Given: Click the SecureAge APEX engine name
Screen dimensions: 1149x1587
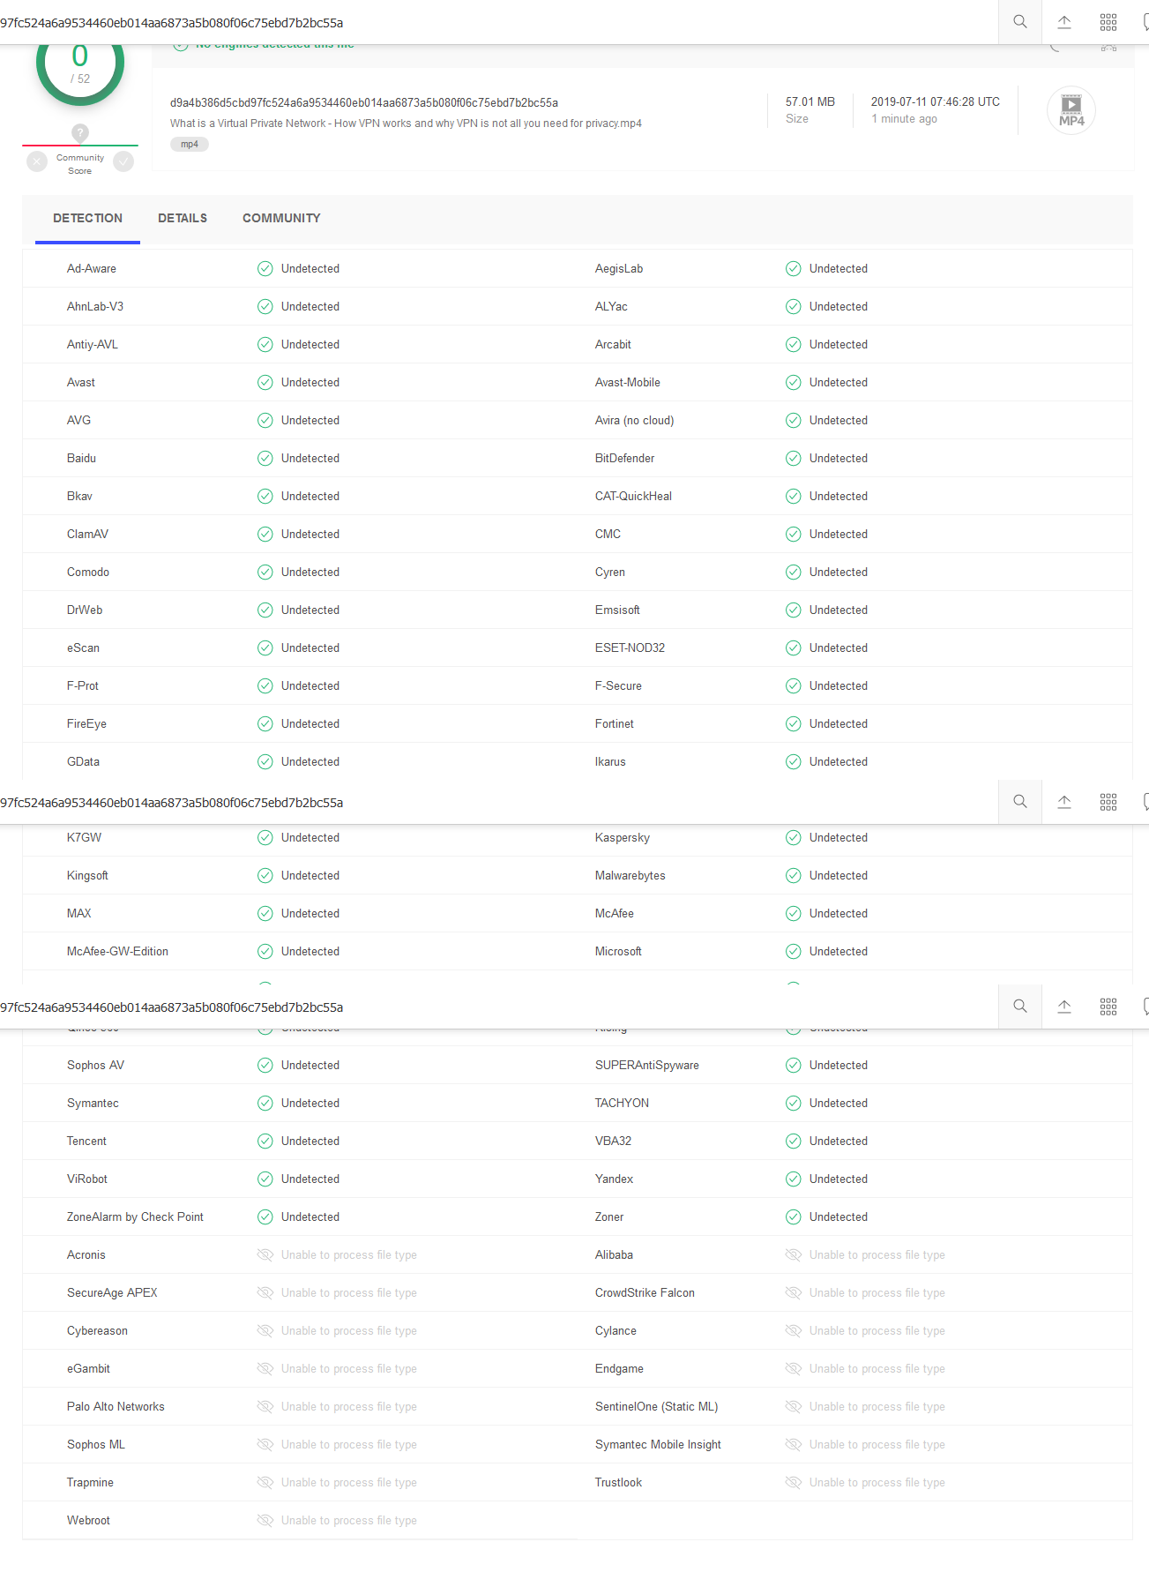Looking at the screenshot, I should 112,1293.
